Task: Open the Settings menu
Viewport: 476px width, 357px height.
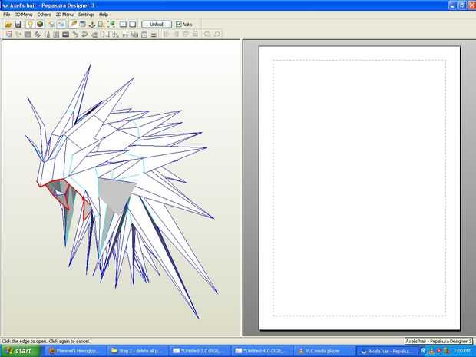Action: pyautogui.click(x=86, y=15)
